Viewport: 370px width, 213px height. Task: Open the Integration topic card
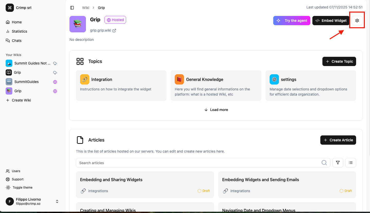tap(121, 85)
